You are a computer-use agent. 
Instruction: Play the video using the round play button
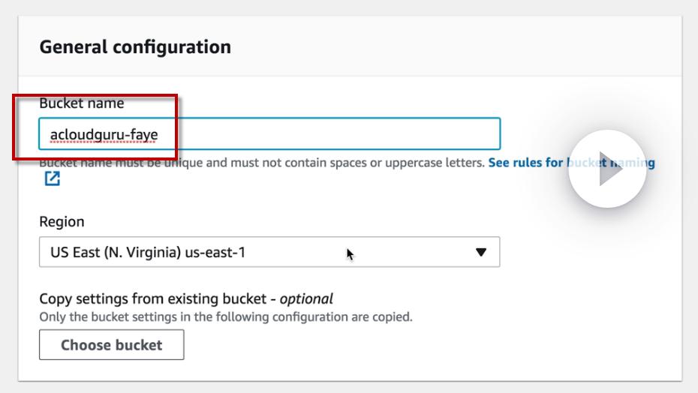(x=606, y=169)
